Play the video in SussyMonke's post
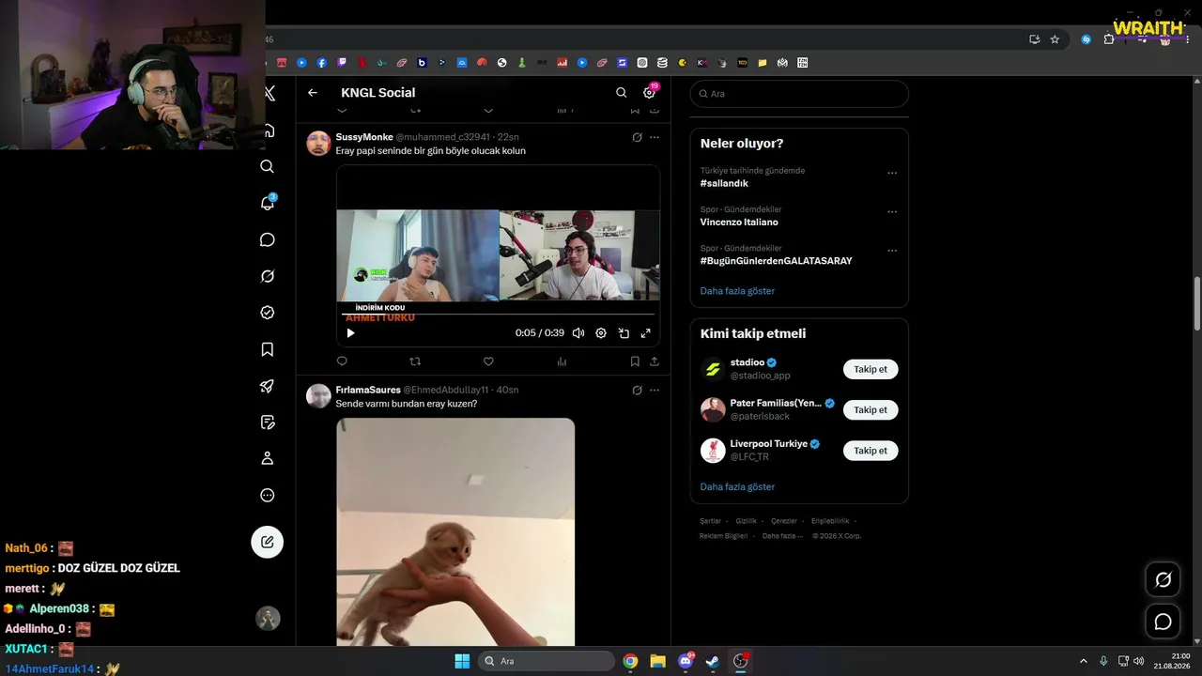The image size is (1202, 676). coord(351,333)
